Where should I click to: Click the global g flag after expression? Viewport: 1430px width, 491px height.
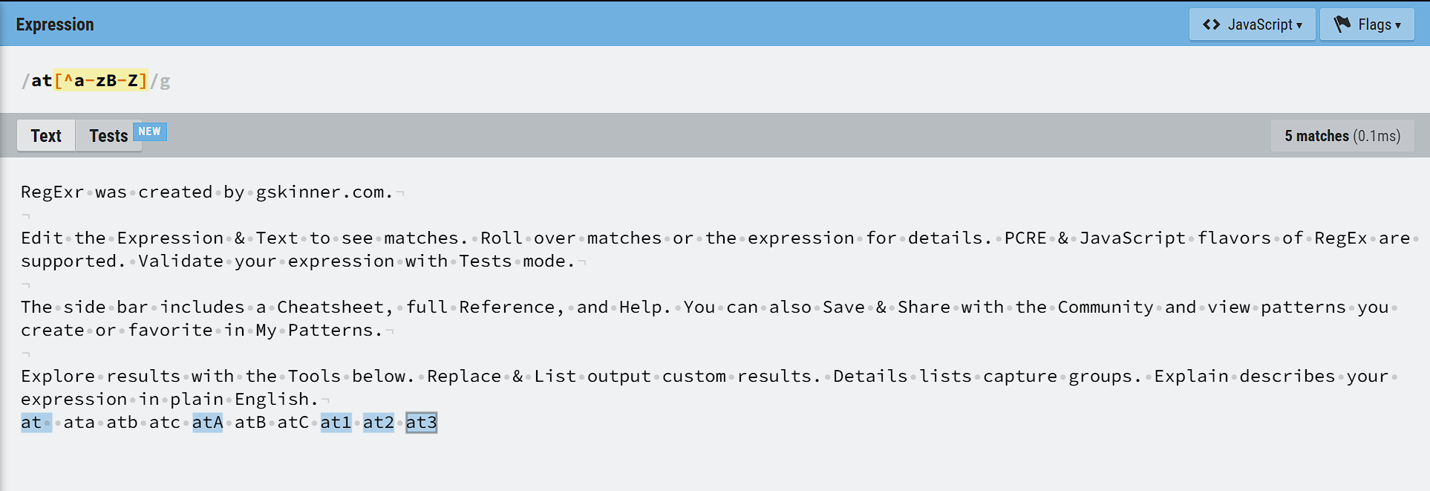pos(166,81)
